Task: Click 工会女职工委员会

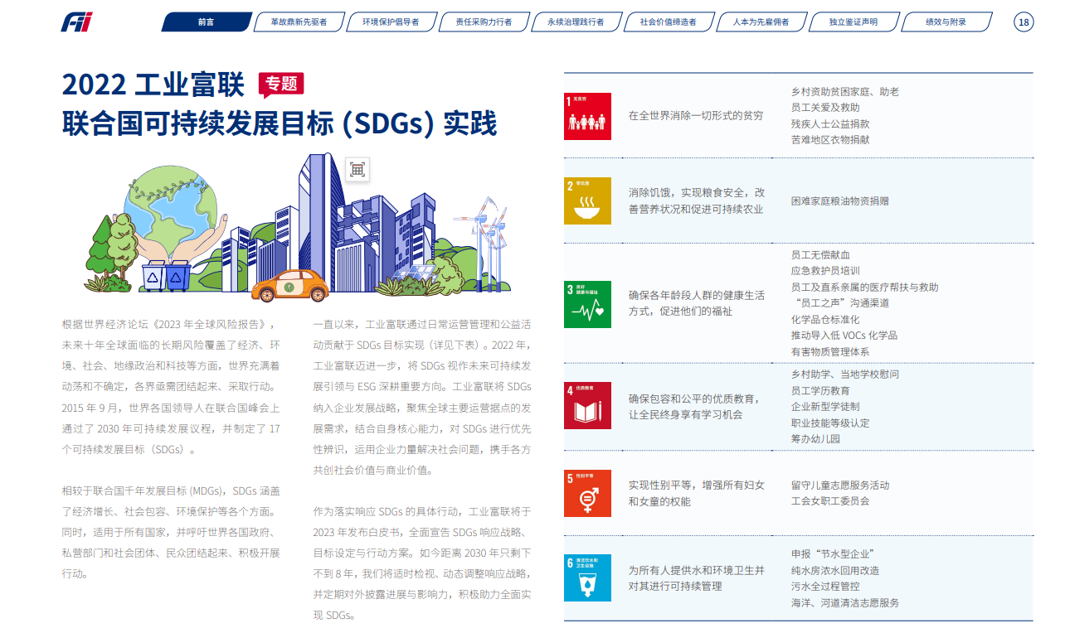Action: tap(830, 501)
